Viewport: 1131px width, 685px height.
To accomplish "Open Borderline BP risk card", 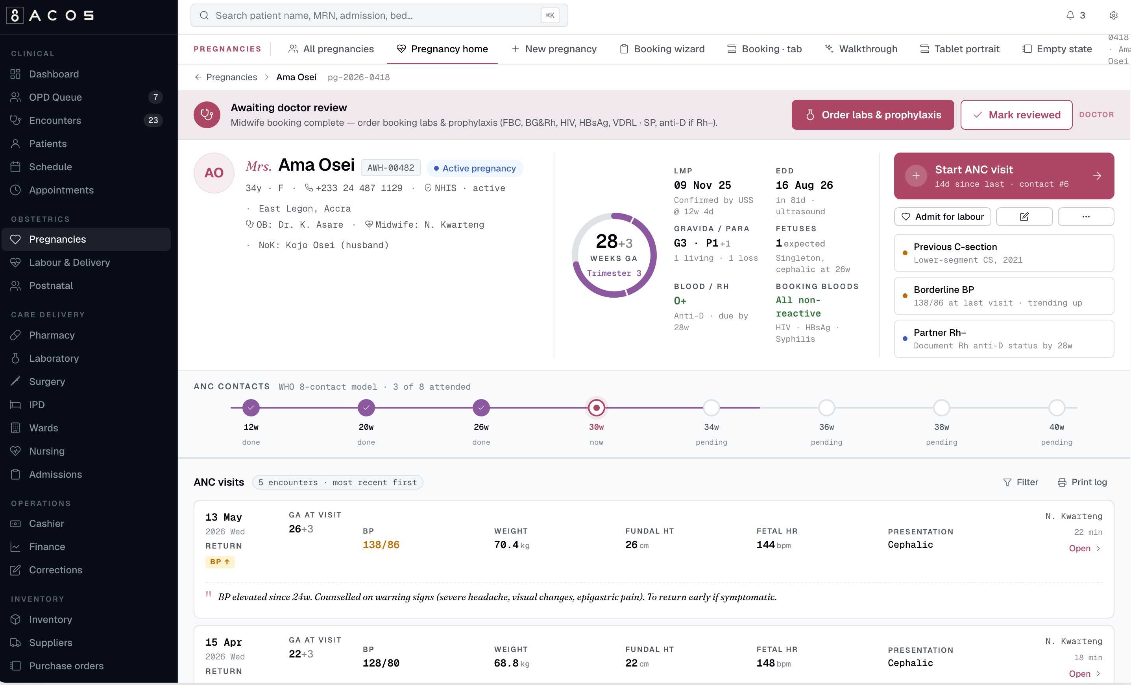I will coord(1004,296).
